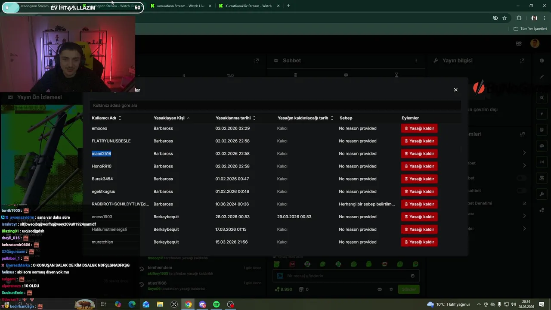Click 'Herhangi bir sebep belirtilm...' reason text
551x310 pixels.
click(367, 204)
